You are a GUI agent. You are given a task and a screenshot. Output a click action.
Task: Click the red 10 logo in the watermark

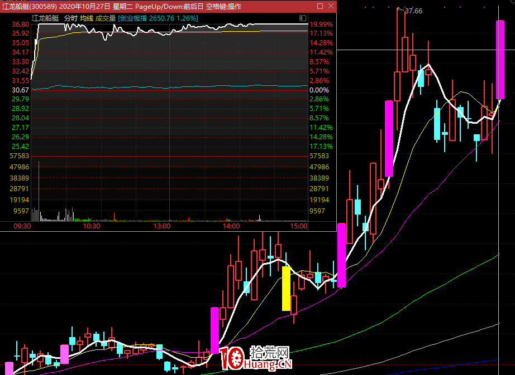point(231,359)
